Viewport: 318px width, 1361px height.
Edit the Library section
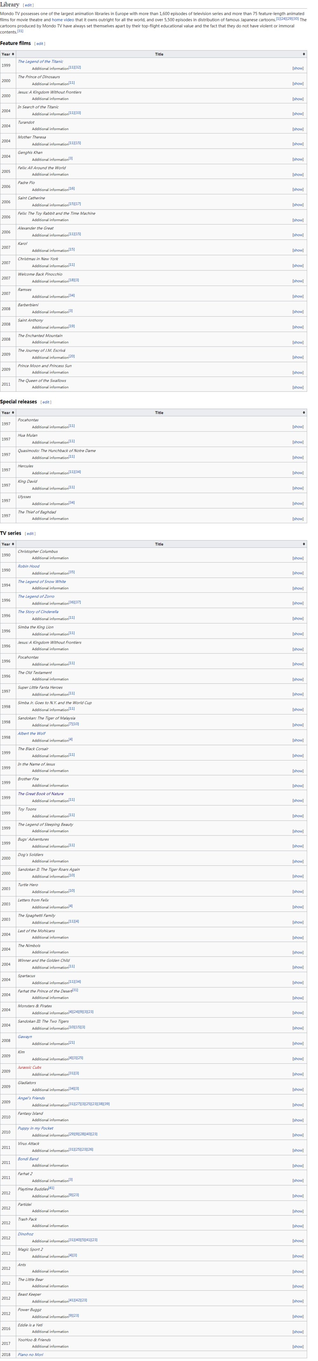click(28, 5)
